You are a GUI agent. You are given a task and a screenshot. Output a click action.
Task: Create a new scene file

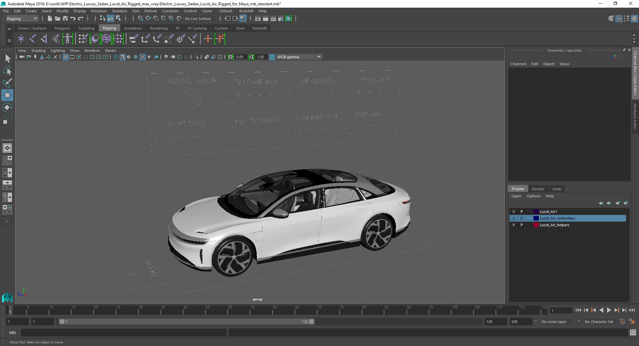pyautogui.click(x=50, y=19)
